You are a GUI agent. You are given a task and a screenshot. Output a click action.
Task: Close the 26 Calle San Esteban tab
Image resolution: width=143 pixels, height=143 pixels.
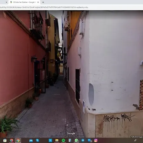(38, 2)
